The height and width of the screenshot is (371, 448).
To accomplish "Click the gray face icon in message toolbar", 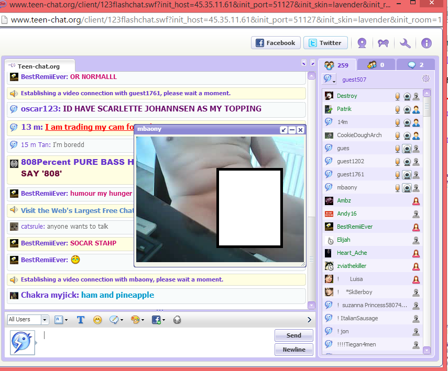I will pos(177,320).
